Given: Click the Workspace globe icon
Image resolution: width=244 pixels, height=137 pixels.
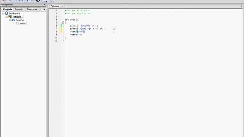Looking at the screenshot, I should click(x=6, y=13).
